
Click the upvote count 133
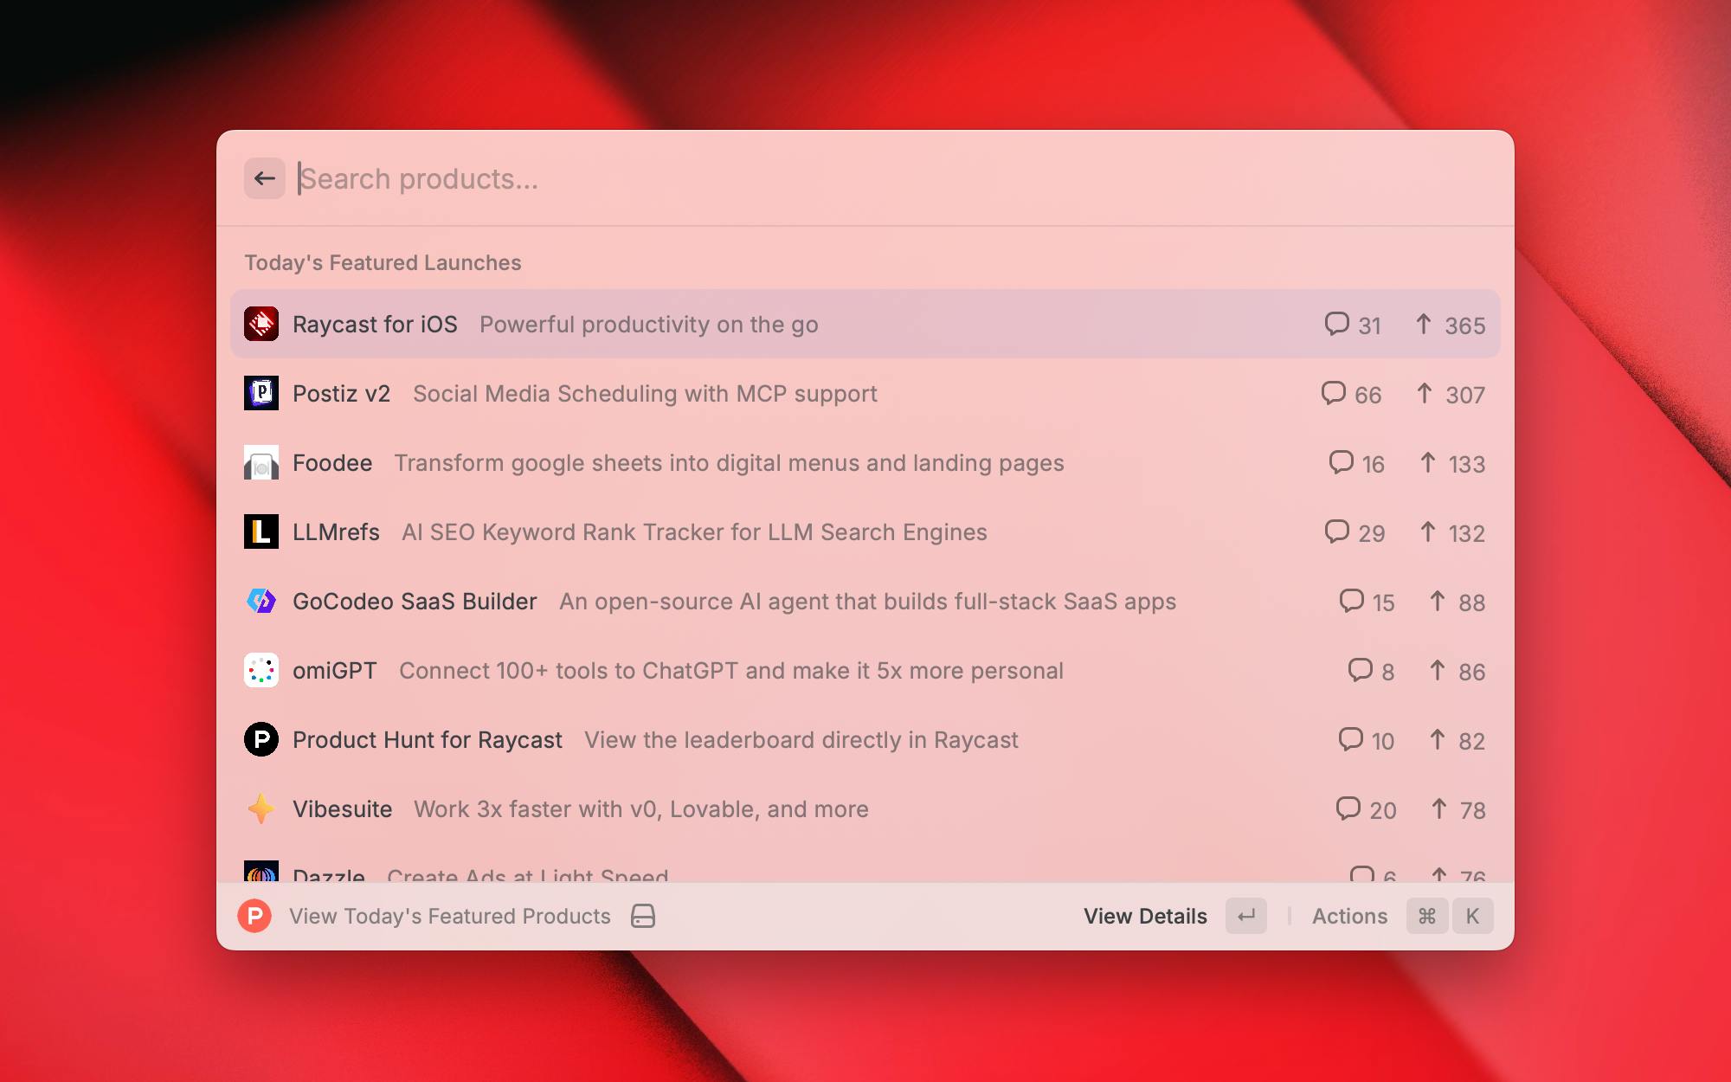pos(1467,464)
